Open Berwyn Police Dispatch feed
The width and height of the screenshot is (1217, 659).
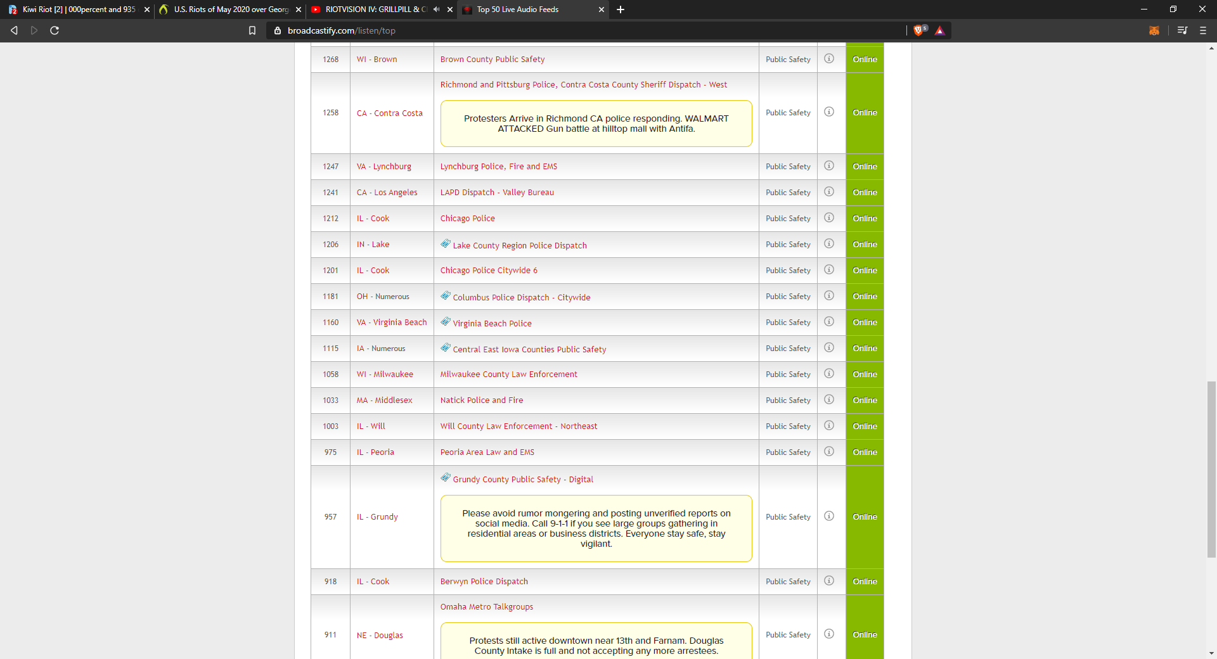tap(484, 582)
